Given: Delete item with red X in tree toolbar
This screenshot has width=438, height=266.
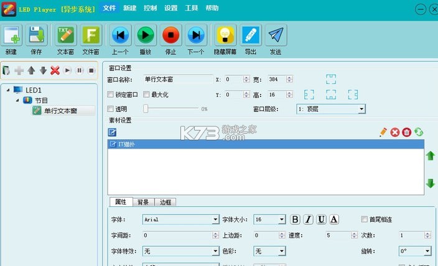Looking at the screenshot, I should [x=55, y=70].
